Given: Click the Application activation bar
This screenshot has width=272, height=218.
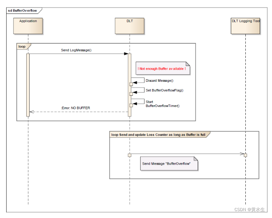Looking at the screenshot, I should [x=28, y=85].
